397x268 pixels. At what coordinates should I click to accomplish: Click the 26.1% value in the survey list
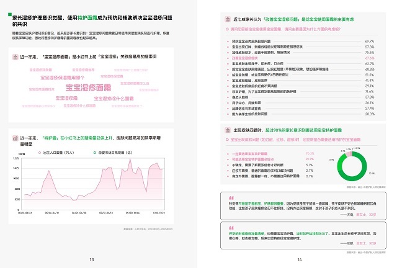tap(370, 102)
